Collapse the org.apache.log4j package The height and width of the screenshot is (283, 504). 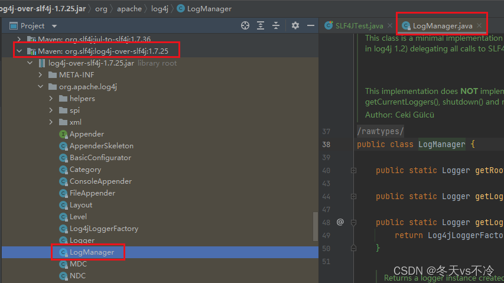[x=41, y=87]
